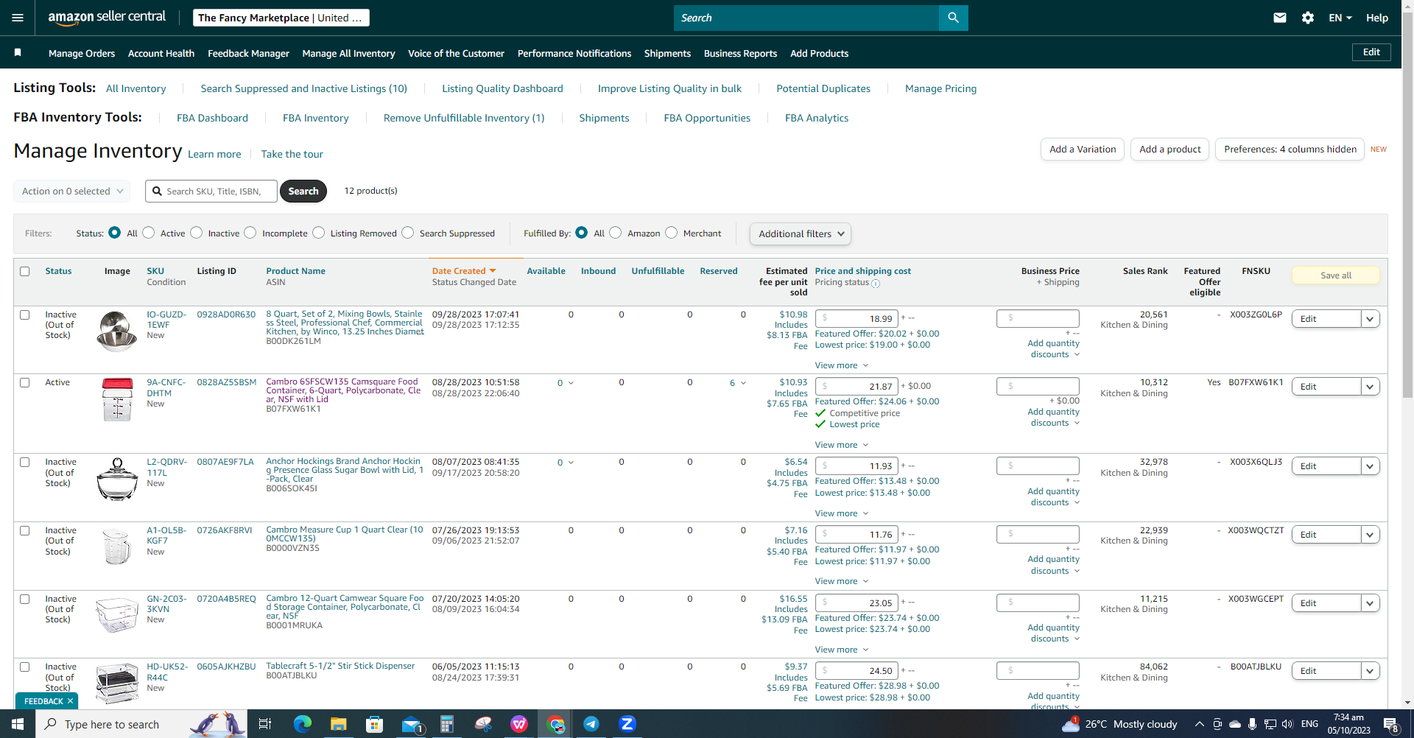Open the Shipments item in top navigation bar
1414x738 pixels.
click(667, 53)
